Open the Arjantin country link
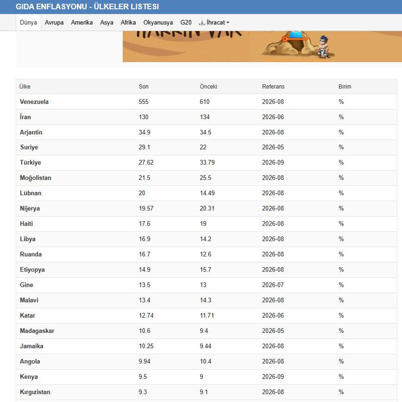Image resolution: width=402 pixels, height=402 pixels. (31, 132)
